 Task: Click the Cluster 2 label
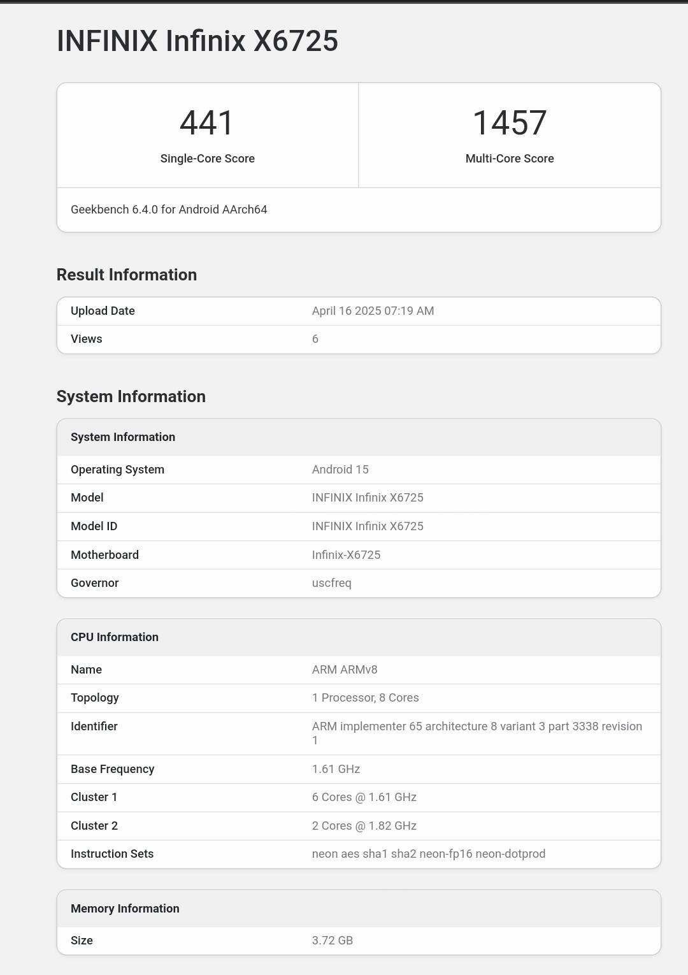pos(94,826)
